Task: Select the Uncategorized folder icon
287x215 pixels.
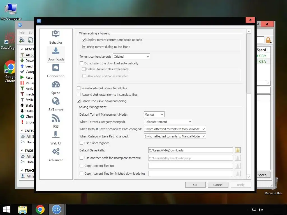Action: tap(23, 142)
